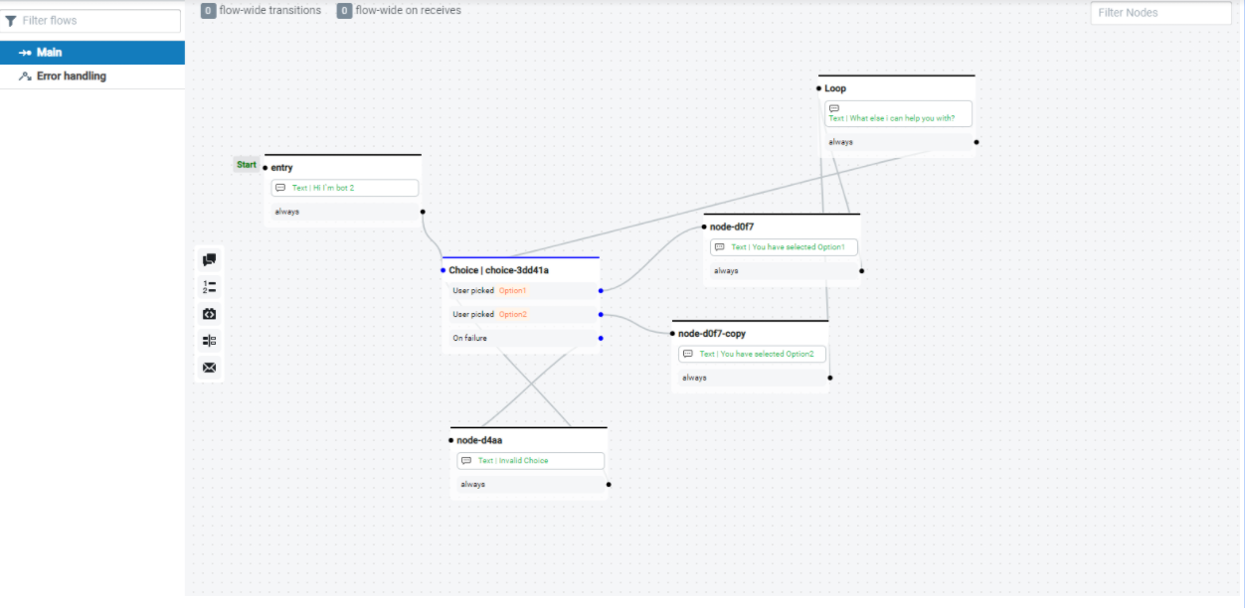The width and height of the screenshot is (1245, 608).
Task: Click the arrow icon beside Main flow
Action: coord(24,53)
